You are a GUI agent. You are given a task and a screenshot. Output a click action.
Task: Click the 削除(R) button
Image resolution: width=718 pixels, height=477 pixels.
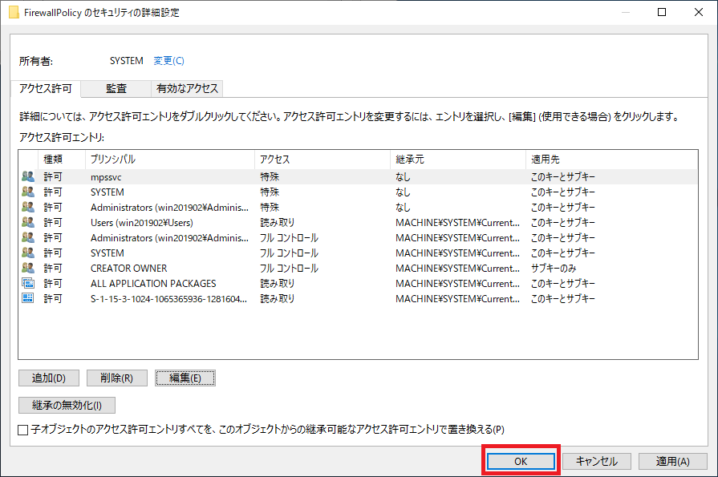pyautogui.click(x=117, y=378)
